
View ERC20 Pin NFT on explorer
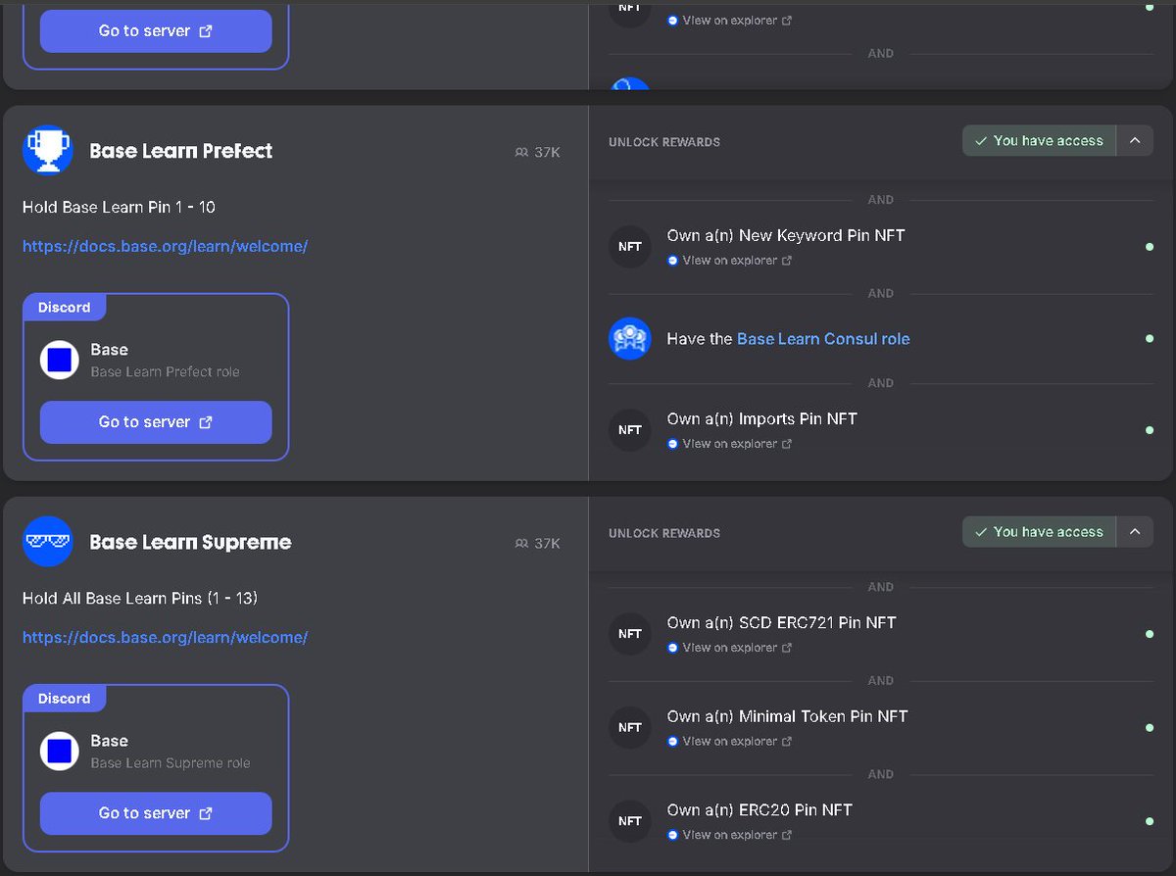coord(729,835)
